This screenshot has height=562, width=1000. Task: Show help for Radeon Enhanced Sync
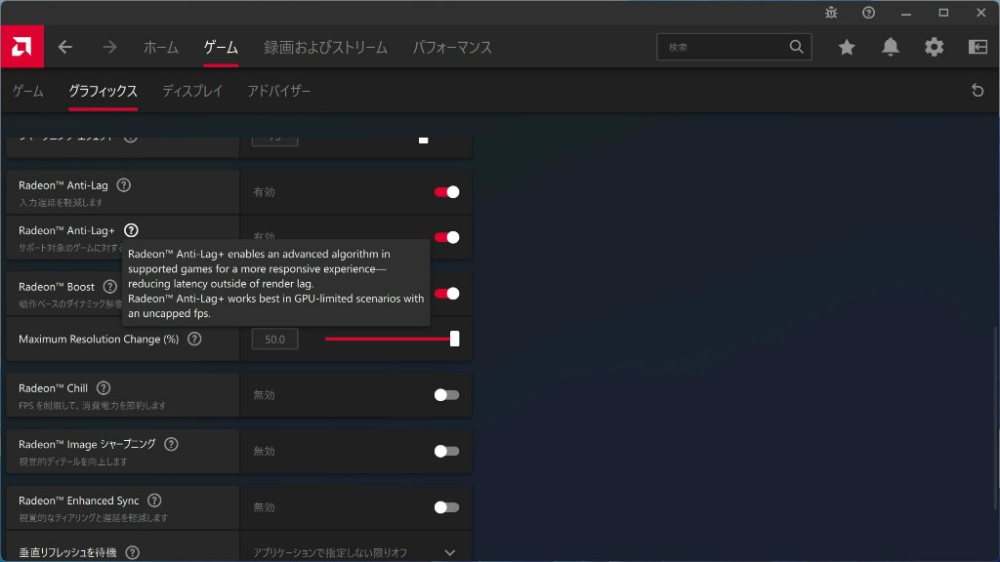(154, 501)
